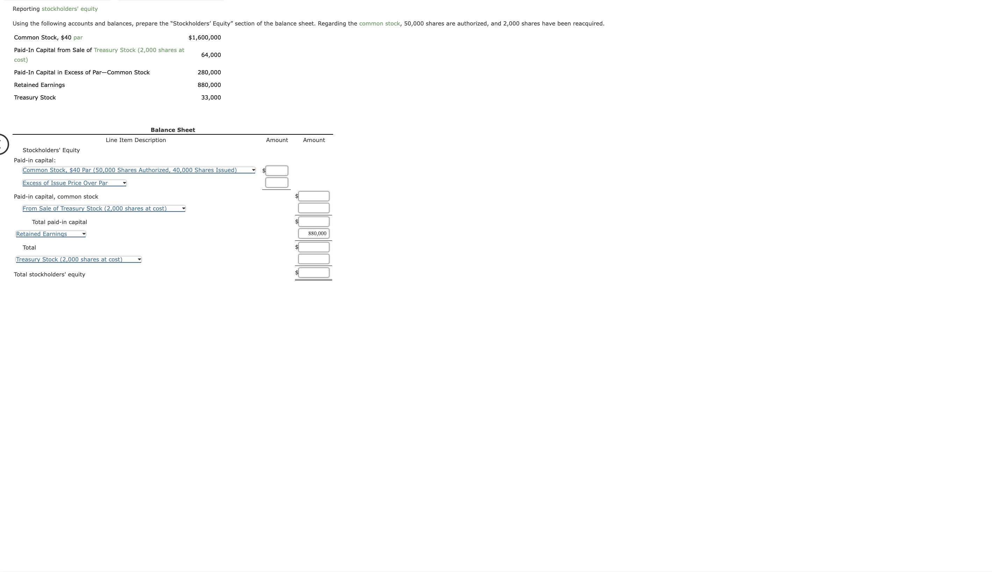992x572 pixels.
Task: Click the Common Stock dropdown arrow
Action: [253, 170]
